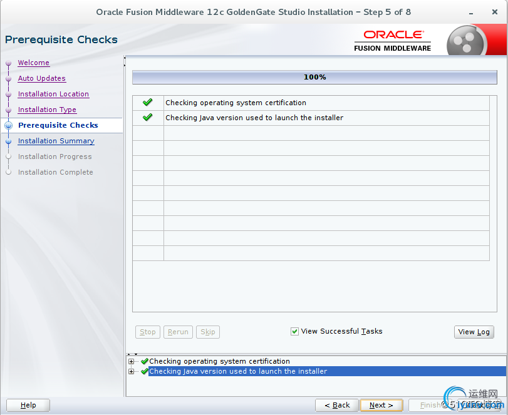Go back with the Back button
Screen dimensions: 508x415
[x=337, y=405]
